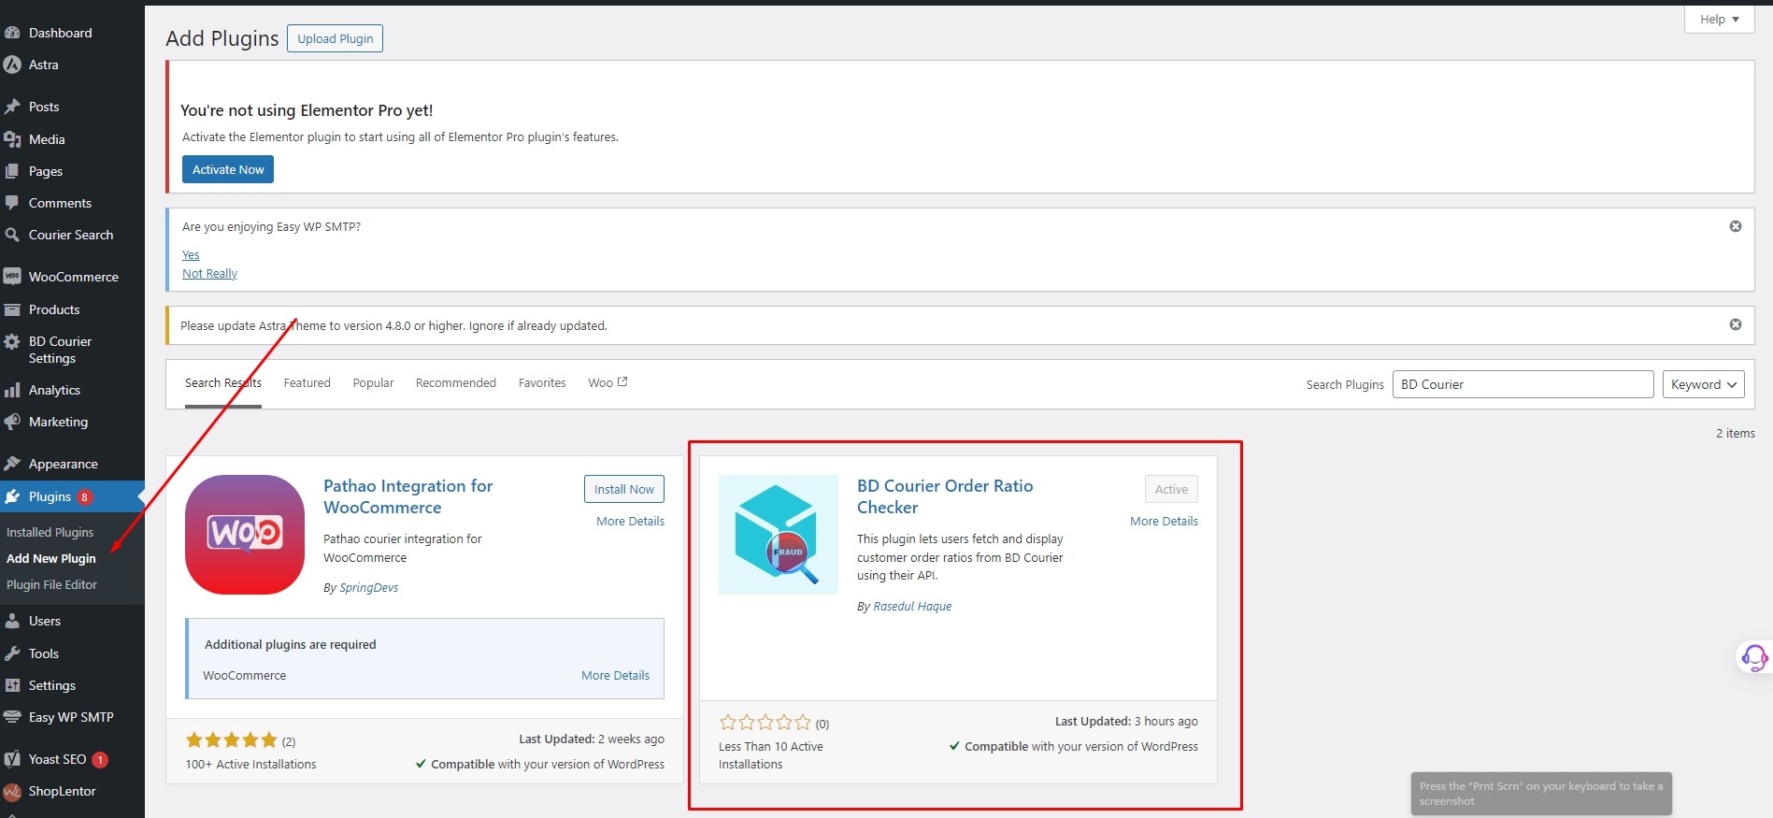Click the Not Really link
Viewport: 1773px width, 818px height.
coord(209,274)
